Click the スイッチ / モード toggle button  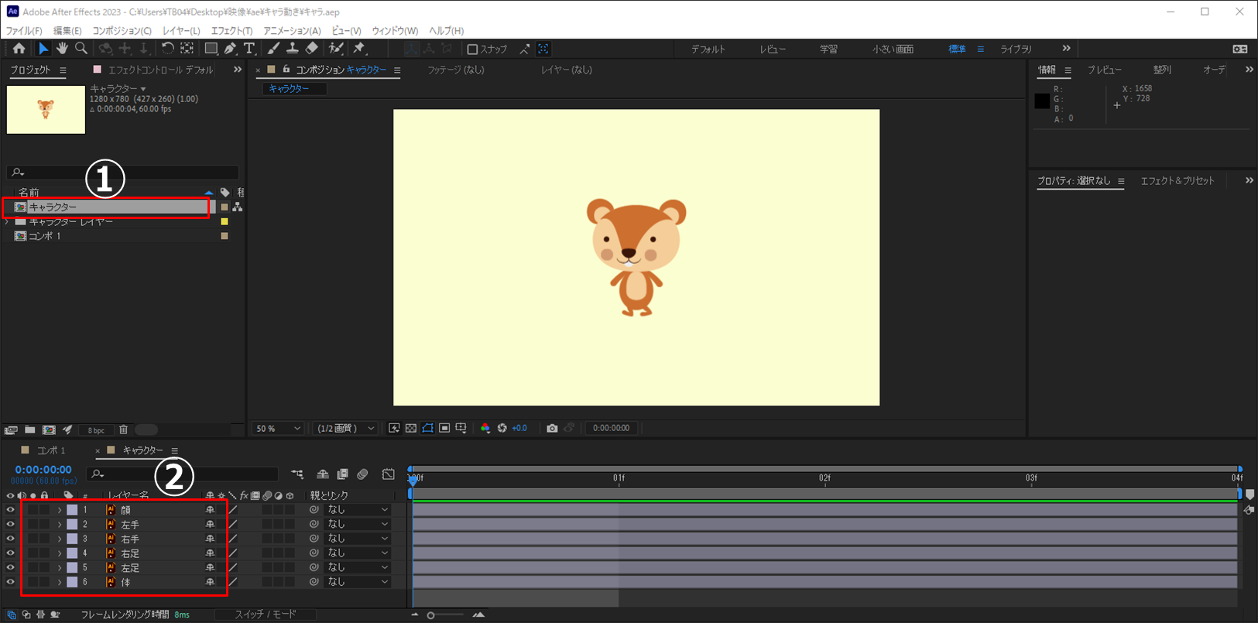tap(266, 614)
